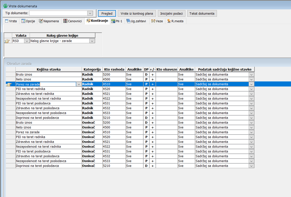Screen dimensions: 291x197
Task: Switch to the Opcije tab
Action: (x=28, y=21)
